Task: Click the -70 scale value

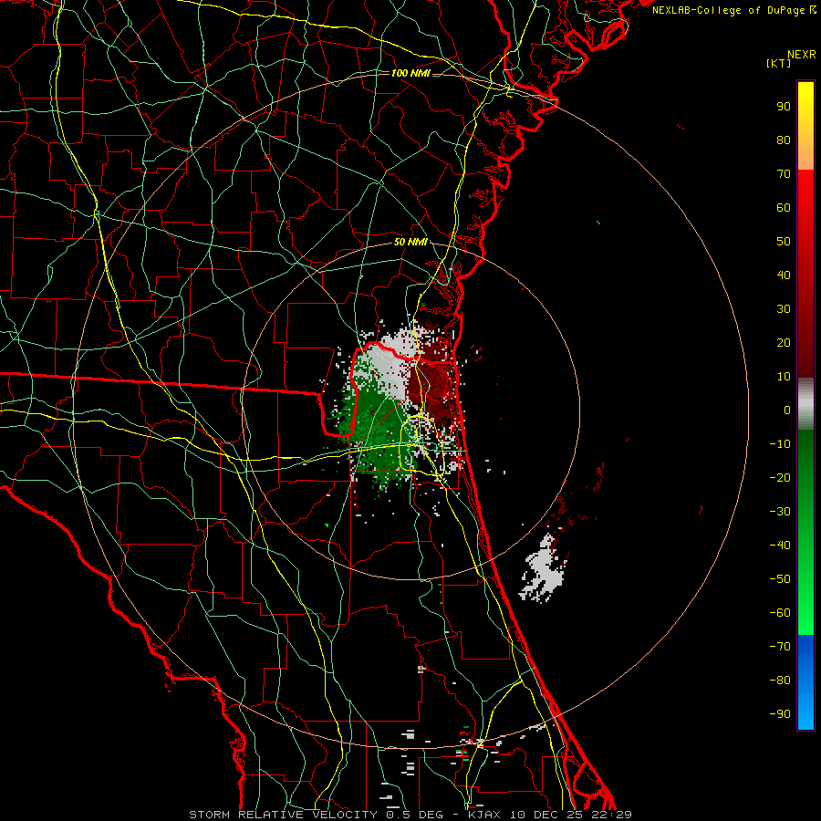Action: pos(780,647)
